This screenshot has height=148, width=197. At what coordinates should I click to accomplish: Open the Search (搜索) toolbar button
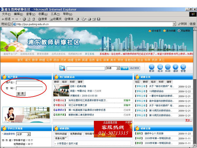42,19
